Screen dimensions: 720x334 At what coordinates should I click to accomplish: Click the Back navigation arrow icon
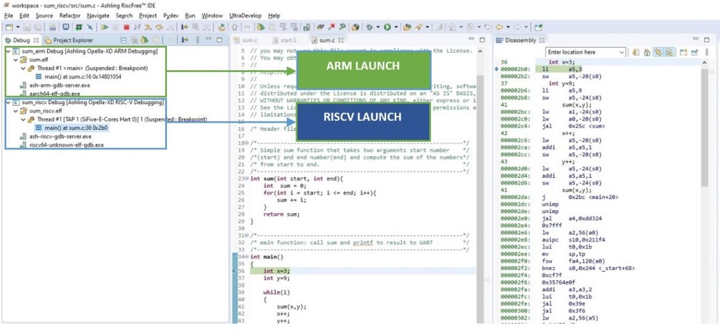point(498,27)
